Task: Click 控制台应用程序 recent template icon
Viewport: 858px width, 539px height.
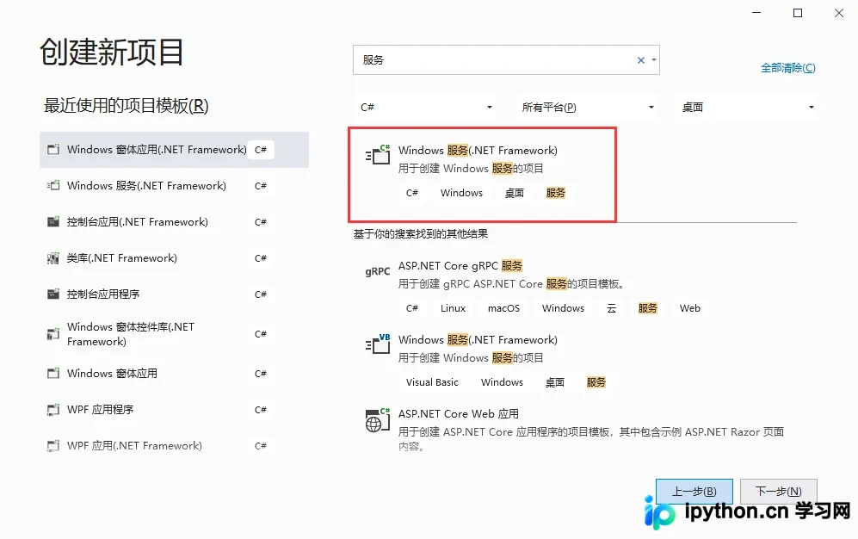Action: (53, 294)
